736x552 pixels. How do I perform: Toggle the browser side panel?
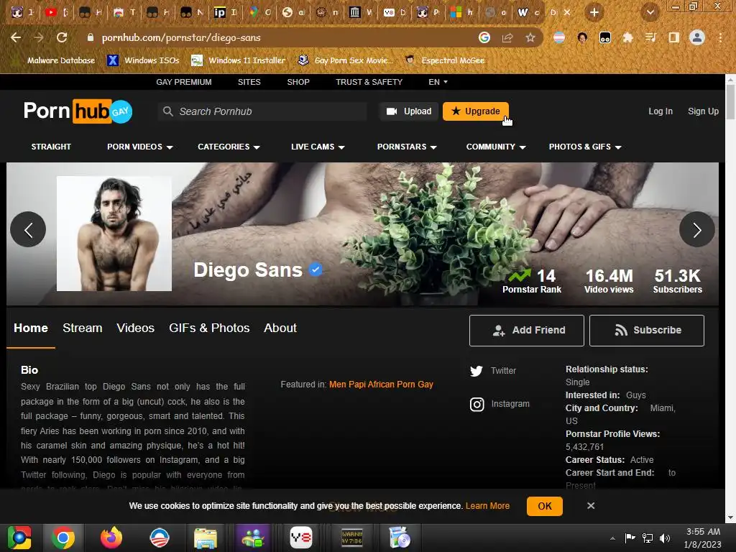point(674,37)
